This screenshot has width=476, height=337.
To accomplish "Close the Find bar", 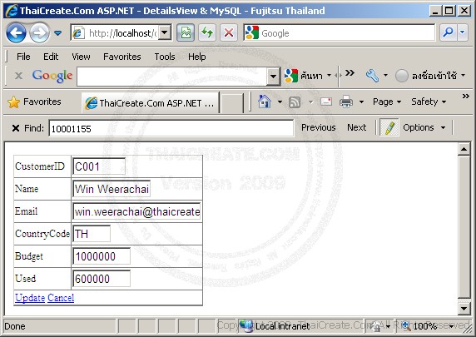I will [16, 128].
